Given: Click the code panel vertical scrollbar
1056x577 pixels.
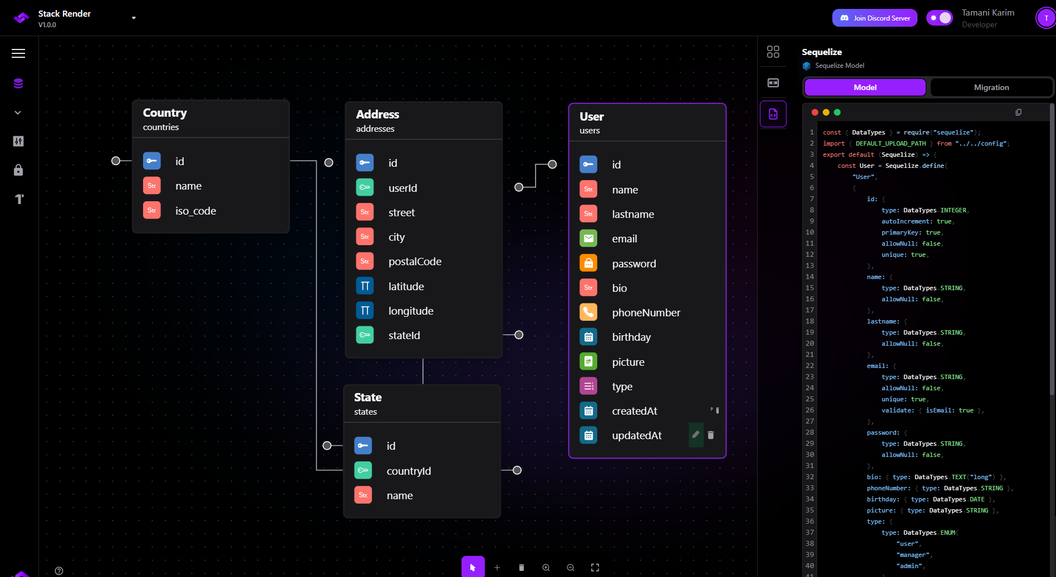Looking at the screenshot, I should 1052,250.
